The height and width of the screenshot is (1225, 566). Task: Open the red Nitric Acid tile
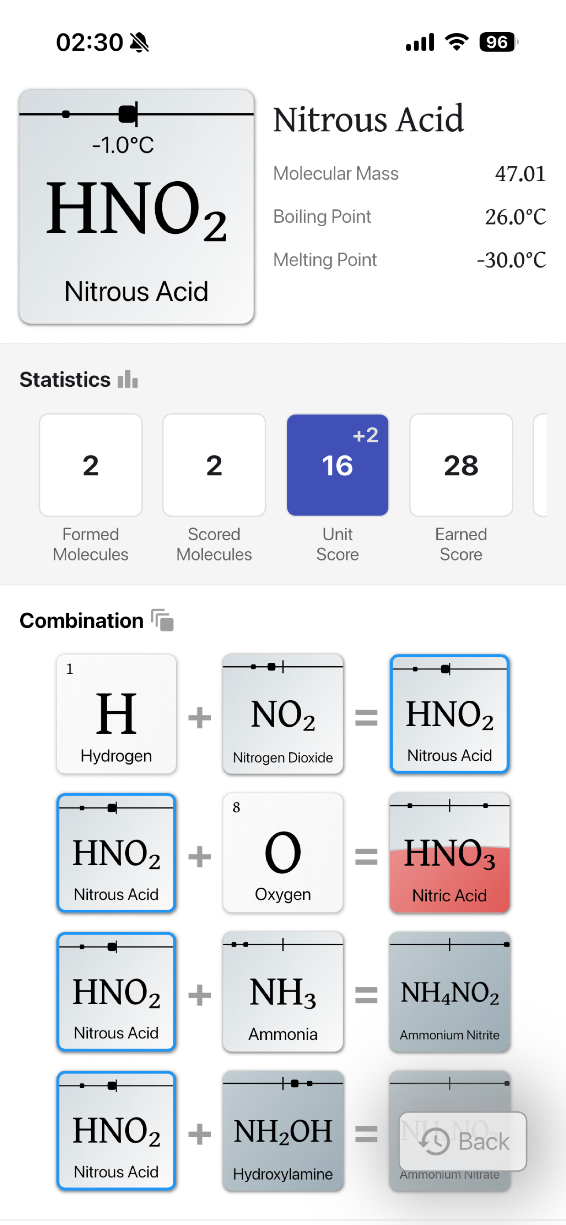[x=450, y=853]
